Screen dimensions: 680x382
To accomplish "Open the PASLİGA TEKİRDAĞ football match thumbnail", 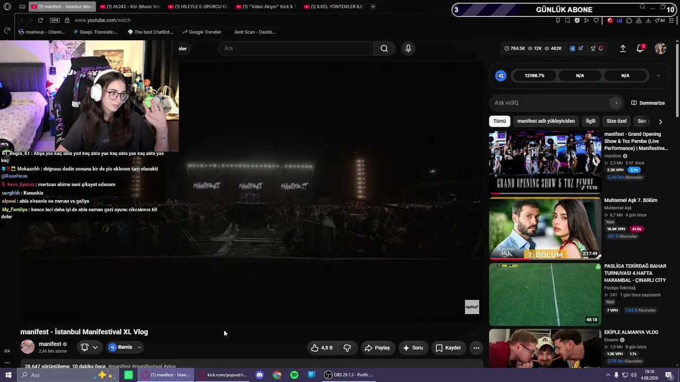I will click(545, 294).
